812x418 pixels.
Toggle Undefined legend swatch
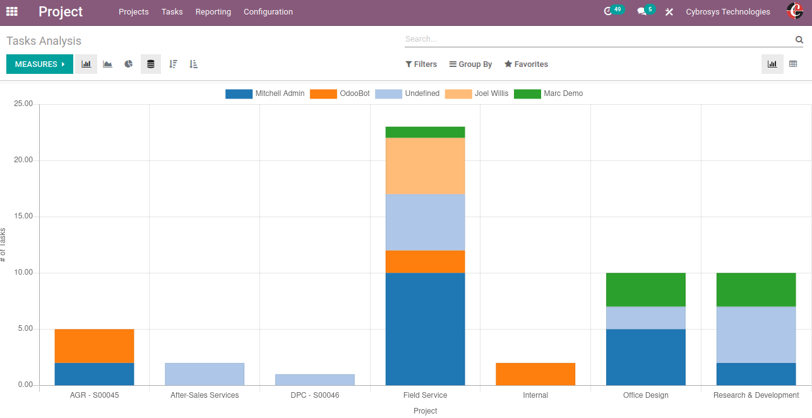(x=388, y=93)
